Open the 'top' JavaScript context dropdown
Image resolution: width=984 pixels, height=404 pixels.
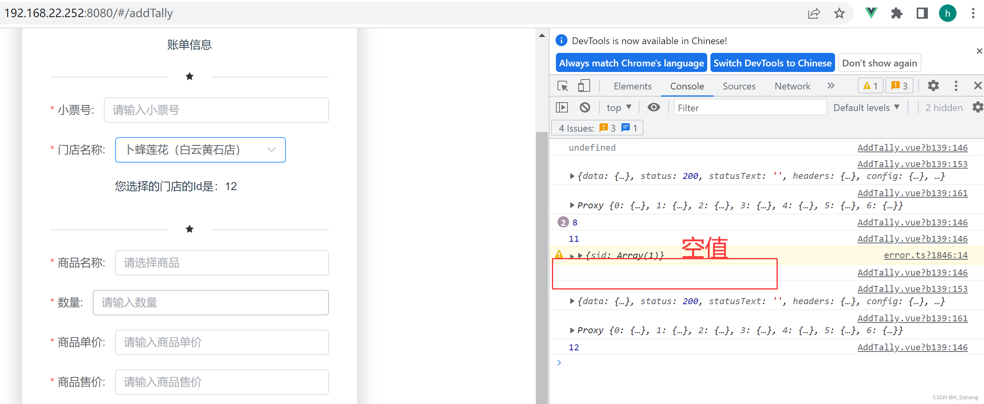click(x=619, y=107)
